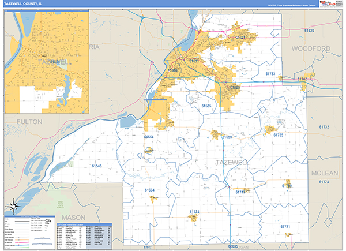Select ZIP code label 62682
This screenshot has width=346, height=251.
148,247
